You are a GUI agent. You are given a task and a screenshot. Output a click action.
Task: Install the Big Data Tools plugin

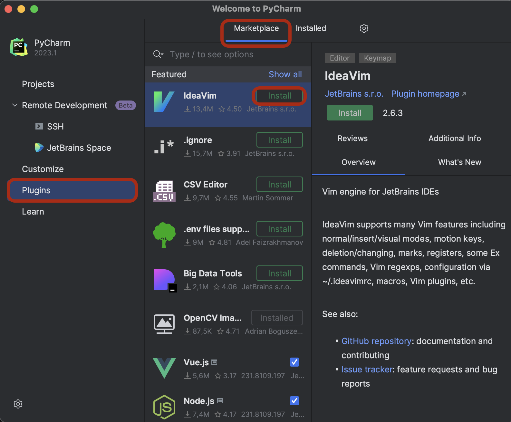pyautogui.click(x=279, y=273)
